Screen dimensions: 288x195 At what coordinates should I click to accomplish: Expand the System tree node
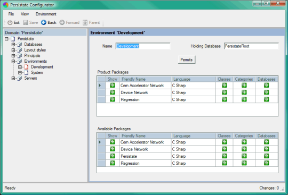pyautogui.click(x=20, y=73)
